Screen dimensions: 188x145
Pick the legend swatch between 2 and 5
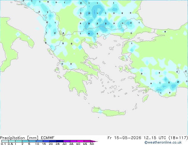pos(26,141)
